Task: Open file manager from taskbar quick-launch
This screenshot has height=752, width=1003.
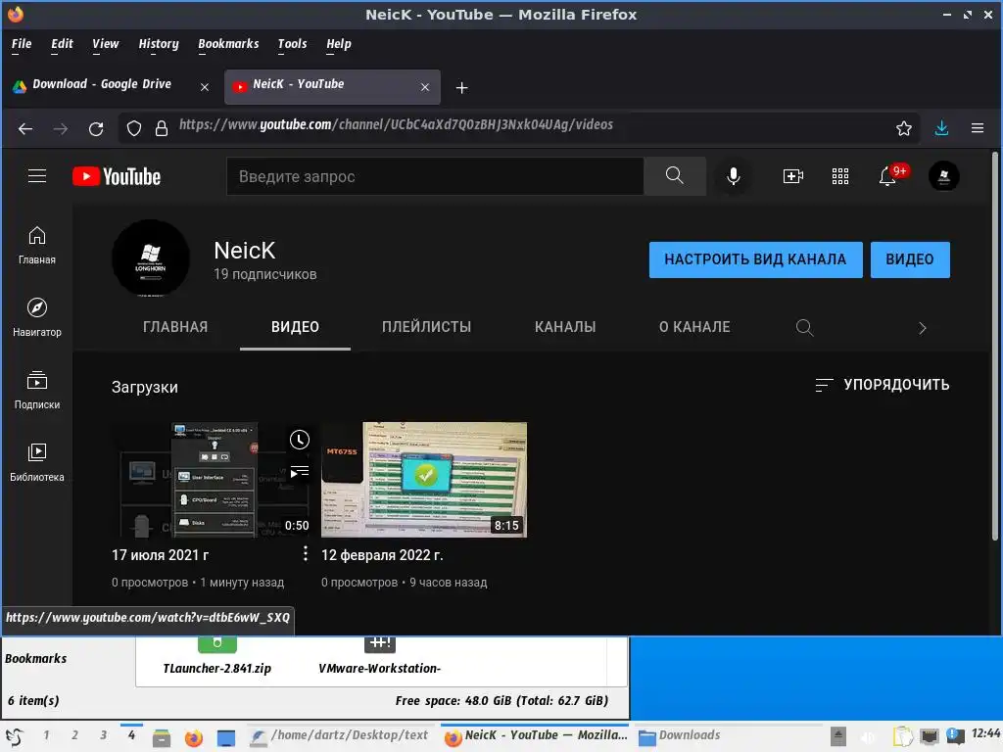Action: click(x=162, y=737)
